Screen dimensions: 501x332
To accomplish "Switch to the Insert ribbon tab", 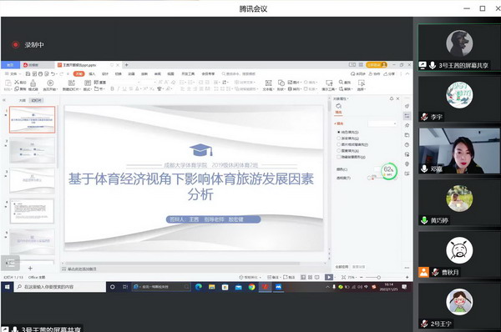I will (x=92, y=73).
